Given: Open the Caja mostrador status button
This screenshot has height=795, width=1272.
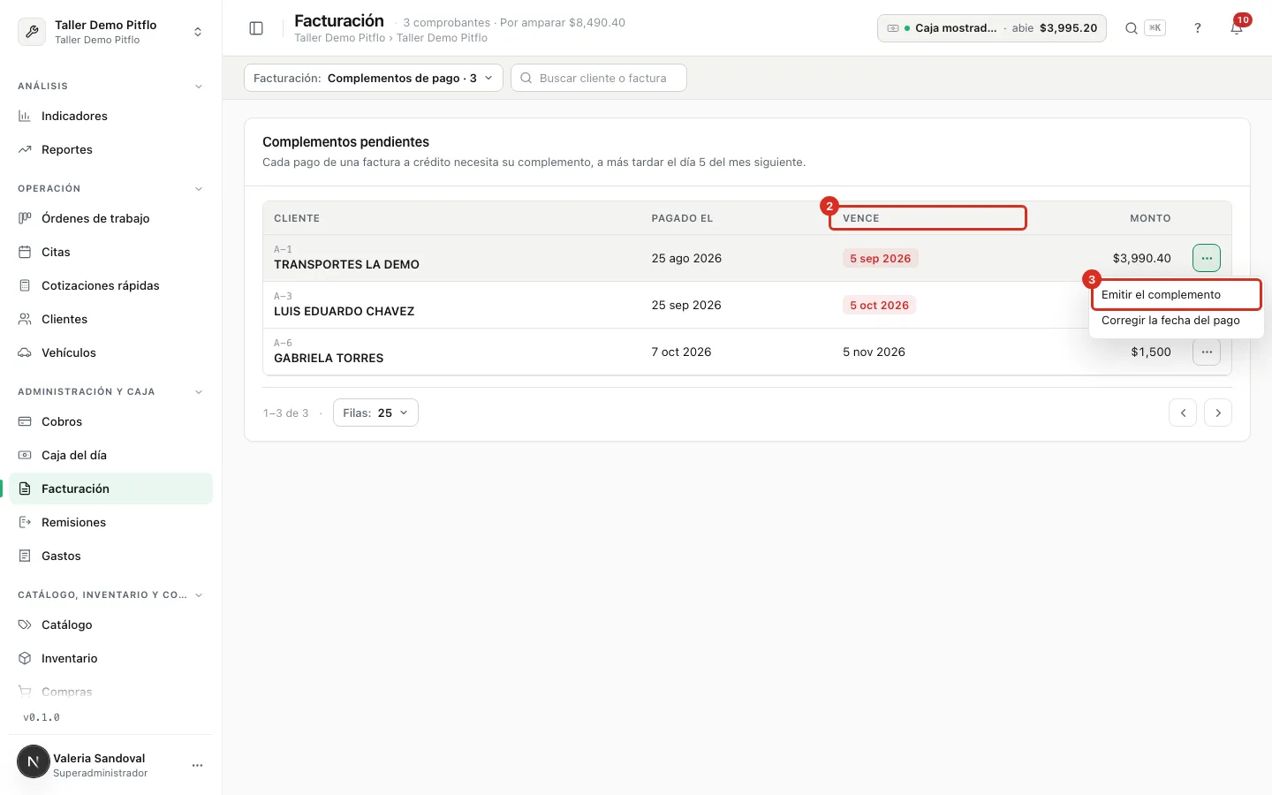Looking at the screenshot, I should tap(992, 28).
